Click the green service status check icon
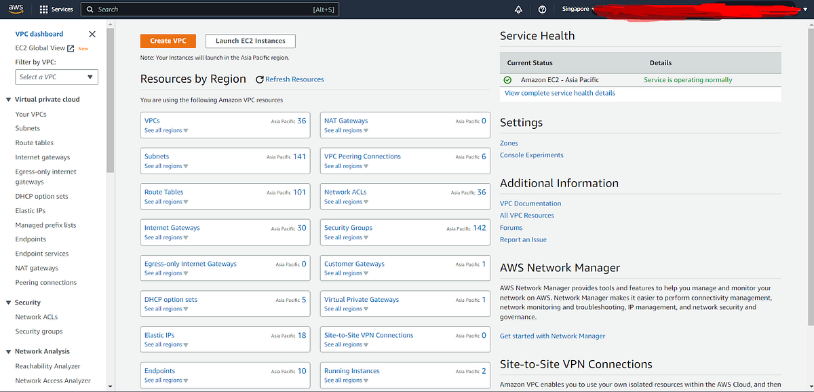This screenshot has width=814, height=392. [507, 80]
